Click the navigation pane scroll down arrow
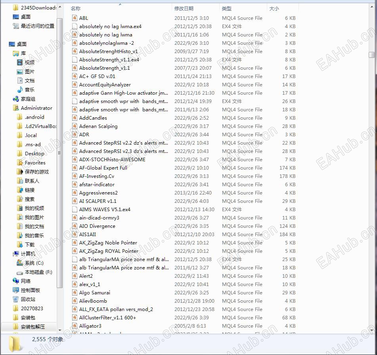The height and width of the screenshot is (355, 377). 60,330
